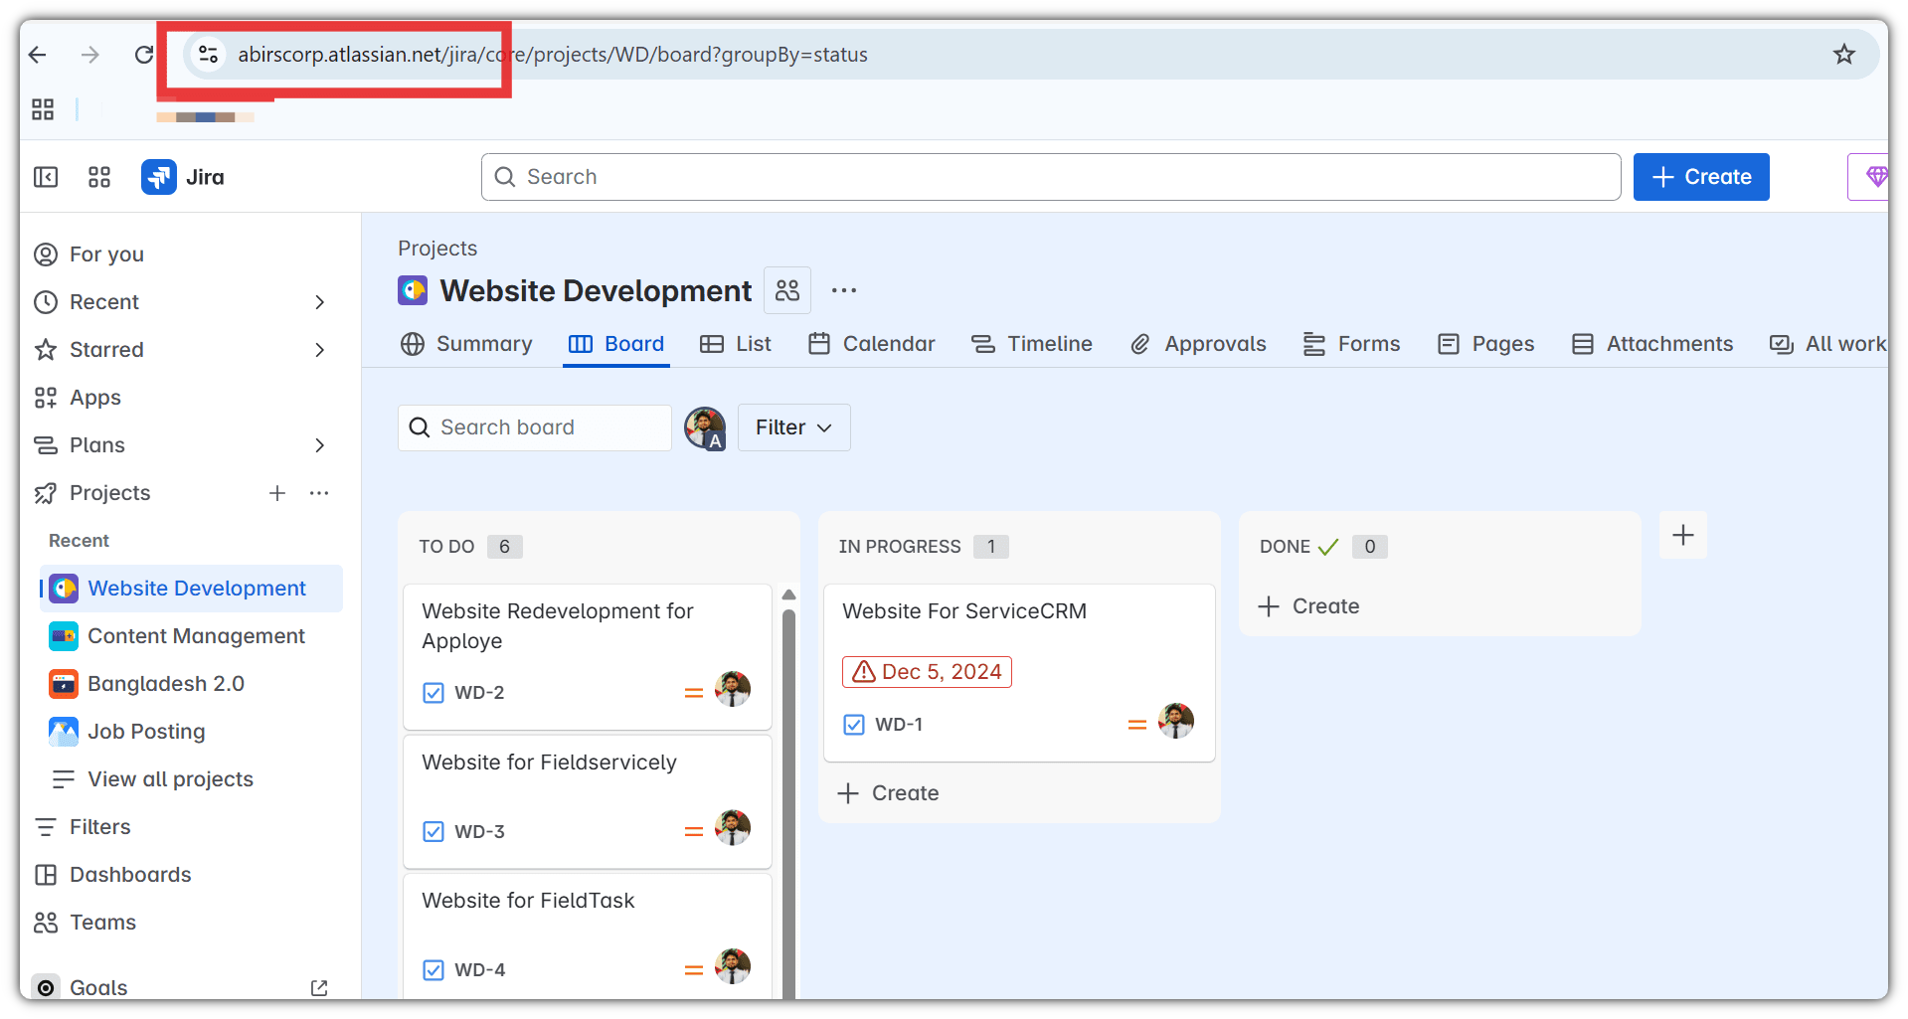
Task: Bookmark this page with the star icon
Action: [x=1844, y=55]
